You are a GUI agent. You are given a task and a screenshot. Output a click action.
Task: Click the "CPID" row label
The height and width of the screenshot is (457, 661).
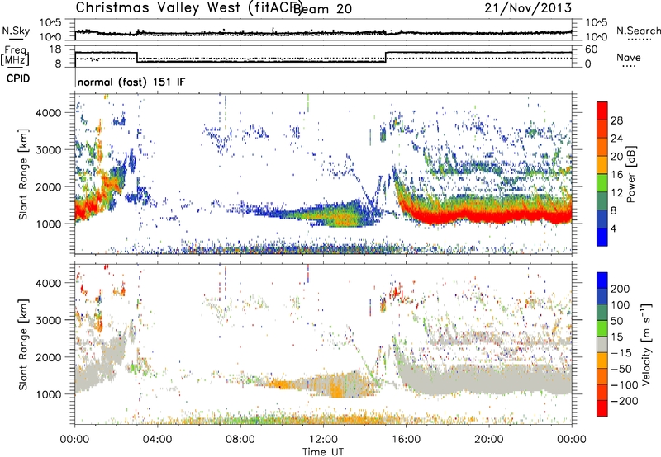coord(18,78)
